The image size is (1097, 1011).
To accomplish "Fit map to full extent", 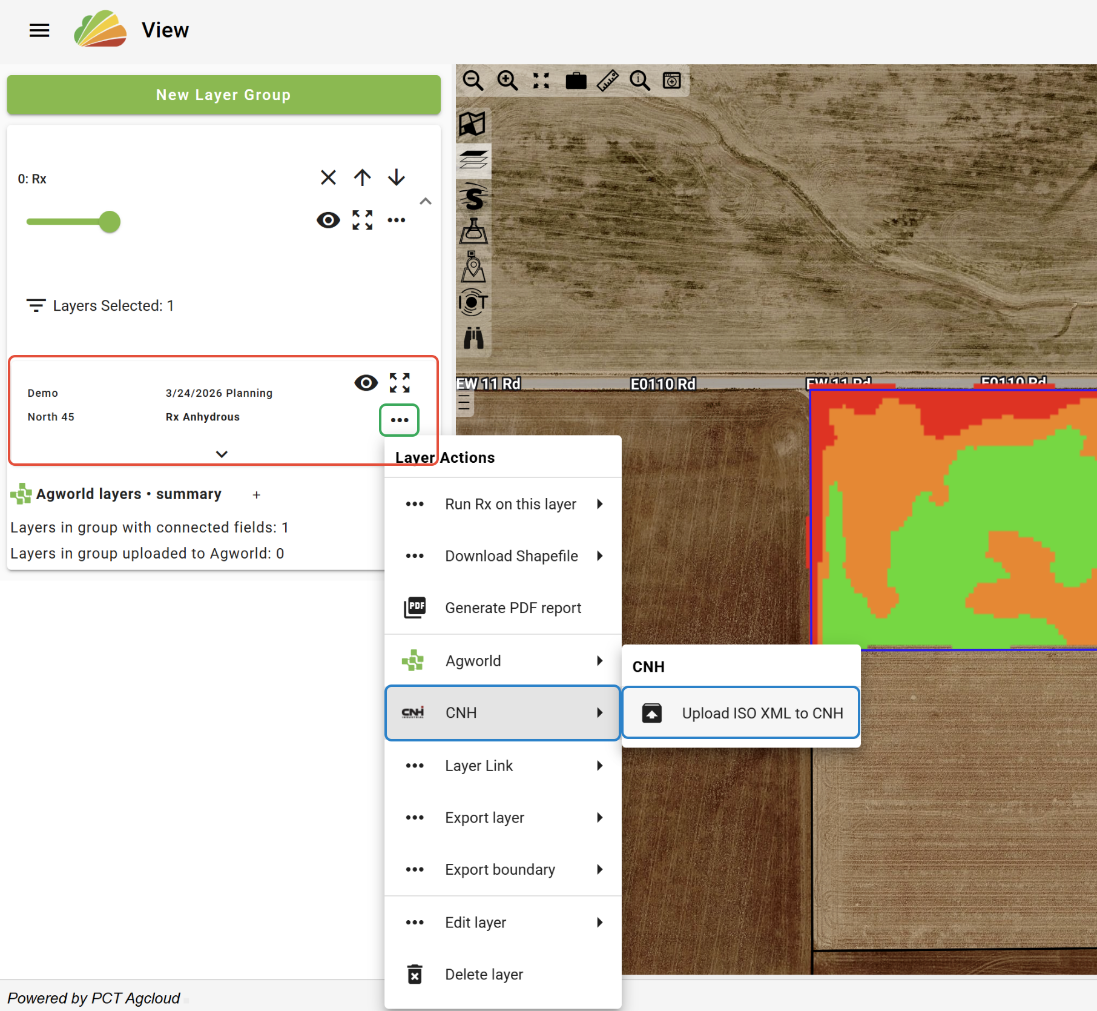I will tap(541, 81).
